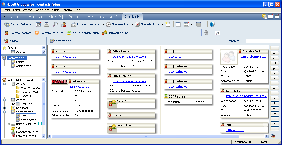
Task: Select the Meeting Notes folder
Action: [30, 92]
